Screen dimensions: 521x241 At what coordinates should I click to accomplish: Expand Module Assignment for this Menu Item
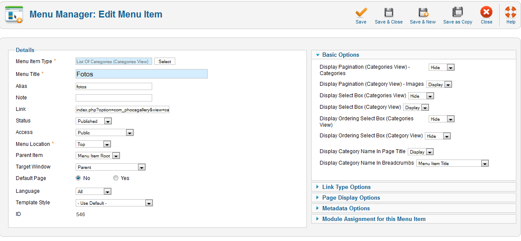tap(374, 219)
